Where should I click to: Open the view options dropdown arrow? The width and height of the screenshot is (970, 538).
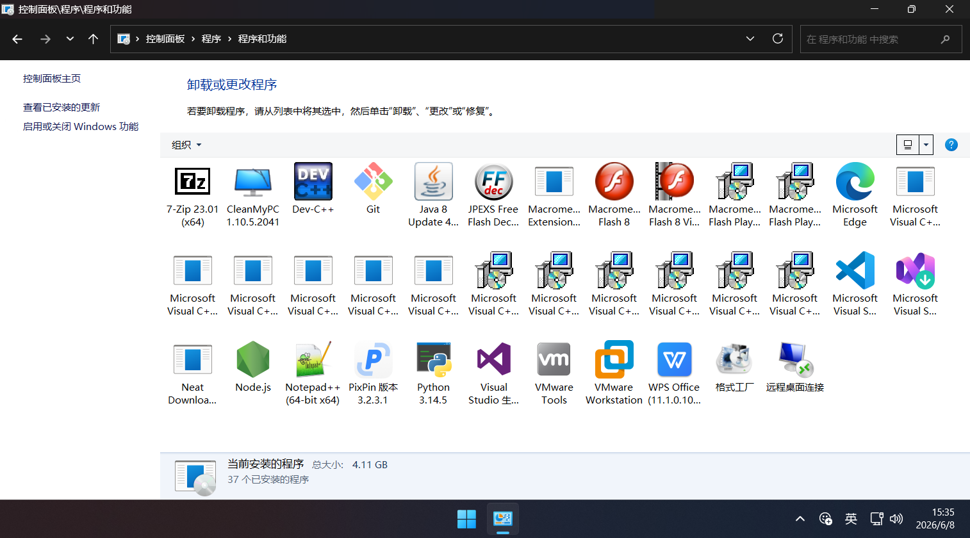926,145
